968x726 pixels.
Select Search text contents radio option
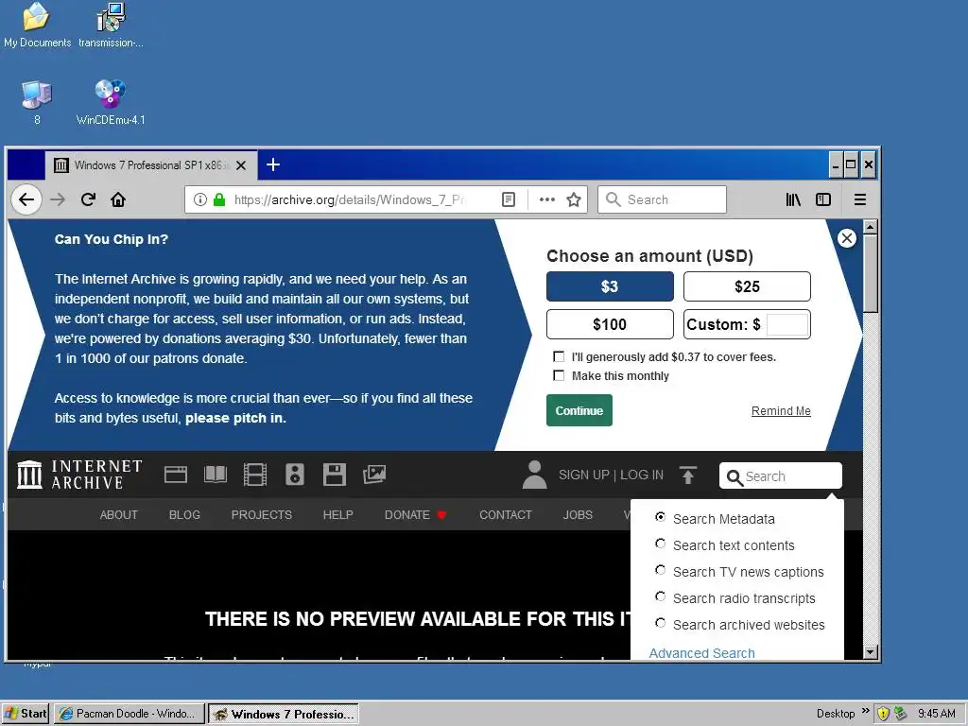coord(660,544)
